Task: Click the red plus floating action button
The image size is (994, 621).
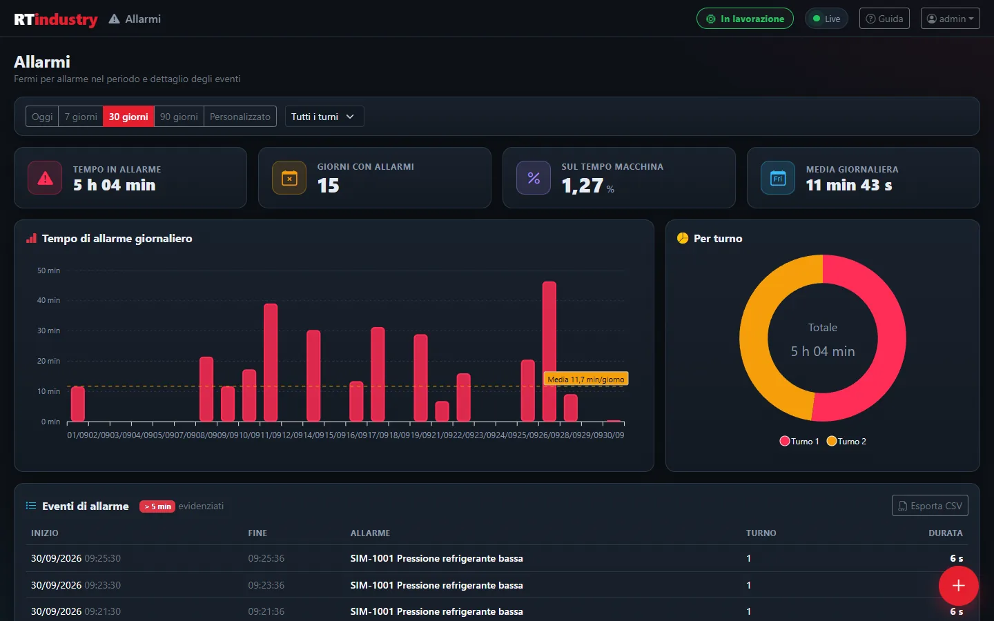Action: (x=958, y=586)
